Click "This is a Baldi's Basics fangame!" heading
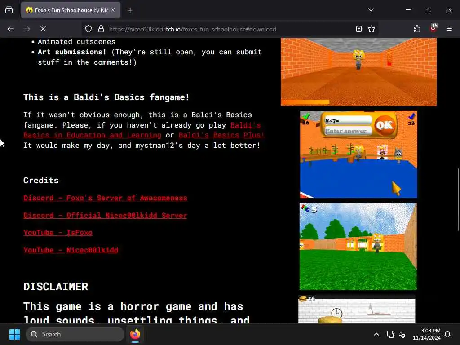Image resolution: width=460 pixels, height=345 pixels. coord(106,97)
